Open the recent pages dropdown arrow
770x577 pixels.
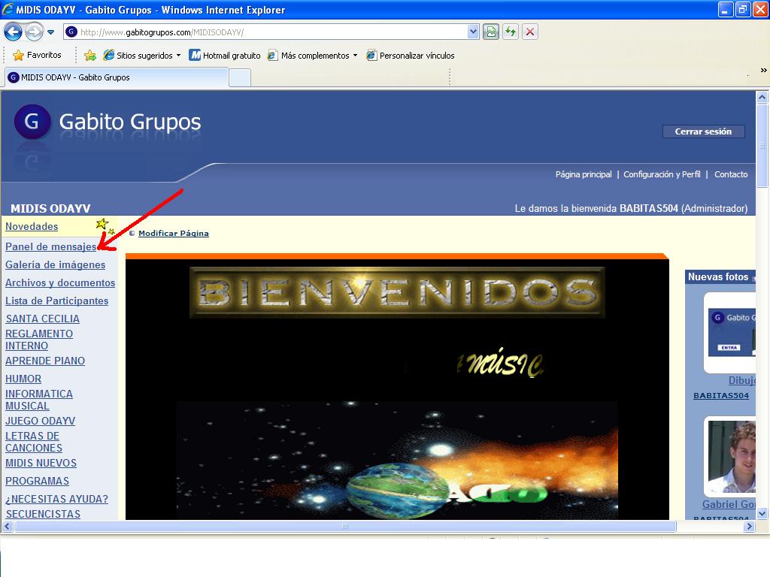tap(51, 32)
